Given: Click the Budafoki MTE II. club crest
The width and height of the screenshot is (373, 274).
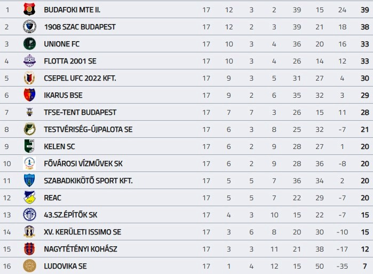Looking at the screenshot, I should (x=29, y=10).
